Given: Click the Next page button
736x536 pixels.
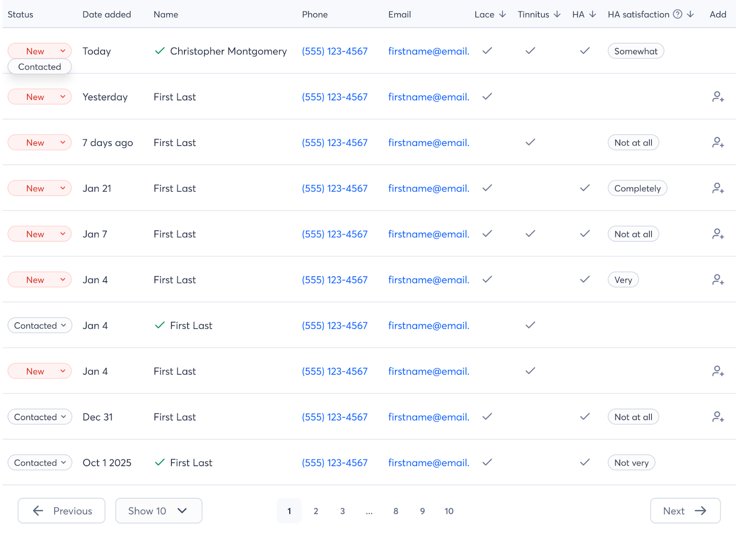Looking at the screenshot, I should (685, 511).
